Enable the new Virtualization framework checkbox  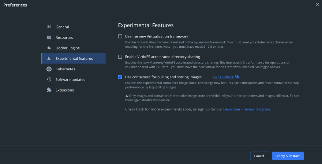point(120,36)
